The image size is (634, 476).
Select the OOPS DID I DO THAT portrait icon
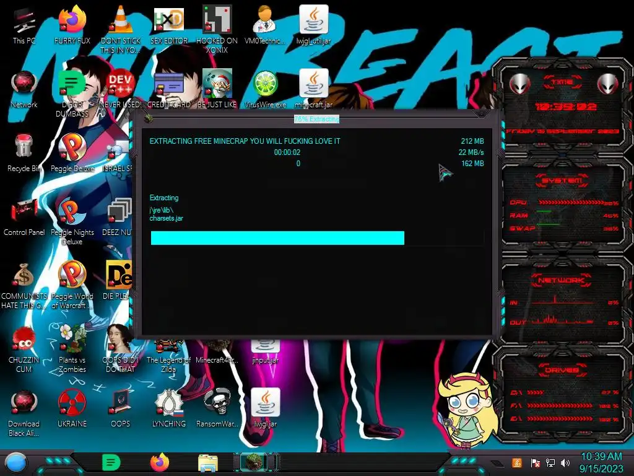coord(120,350)
